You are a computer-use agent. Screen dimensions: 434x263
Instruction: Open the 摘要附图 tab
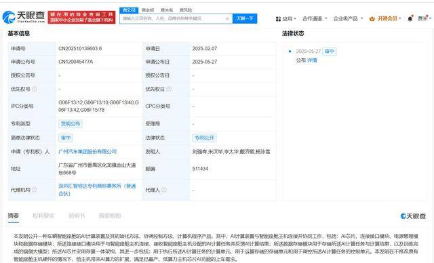pyautogui.click(x=110, y=216)
